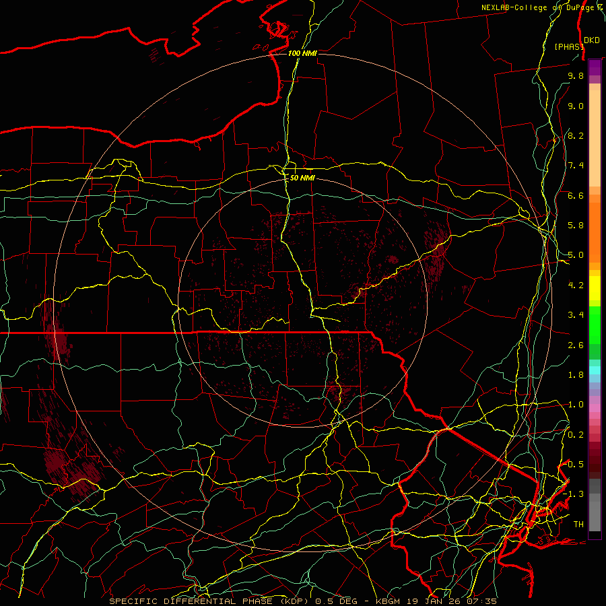Click the TH threshold label on scale
The image size is (606, 606).
[578, 525]
